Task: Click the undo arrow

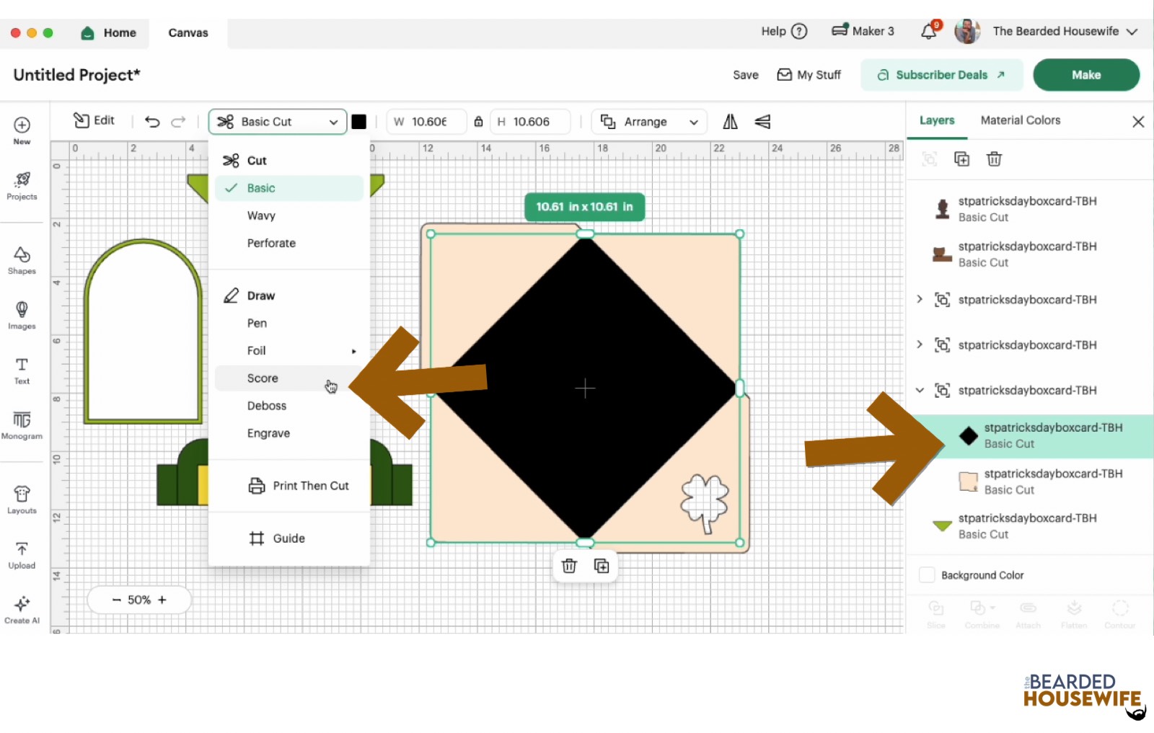Action: (x=152, y=122)
